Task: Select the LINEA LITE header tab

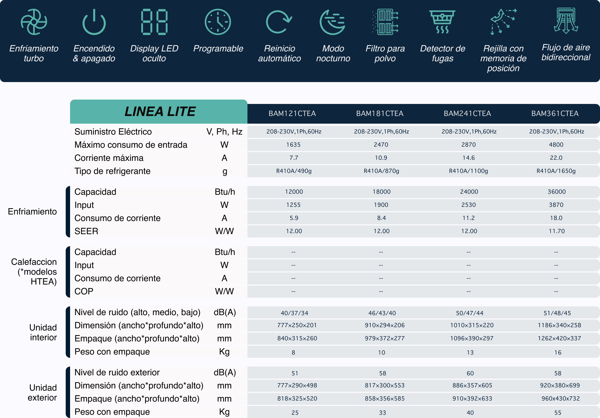Action: (x=160, y=112)
